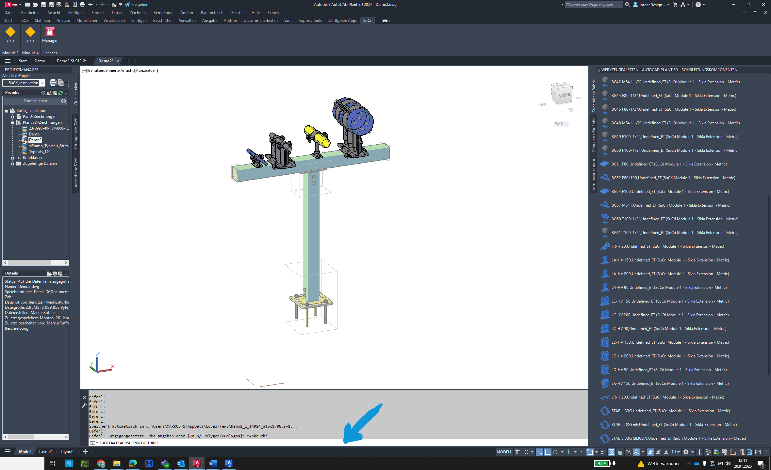Click the BG42 MS41-1/2 component icon
Viewport: 771px width, 470px height.
604,82
